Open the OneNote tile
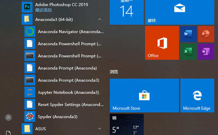The image size is (218, 135). (x=206, y=52)
